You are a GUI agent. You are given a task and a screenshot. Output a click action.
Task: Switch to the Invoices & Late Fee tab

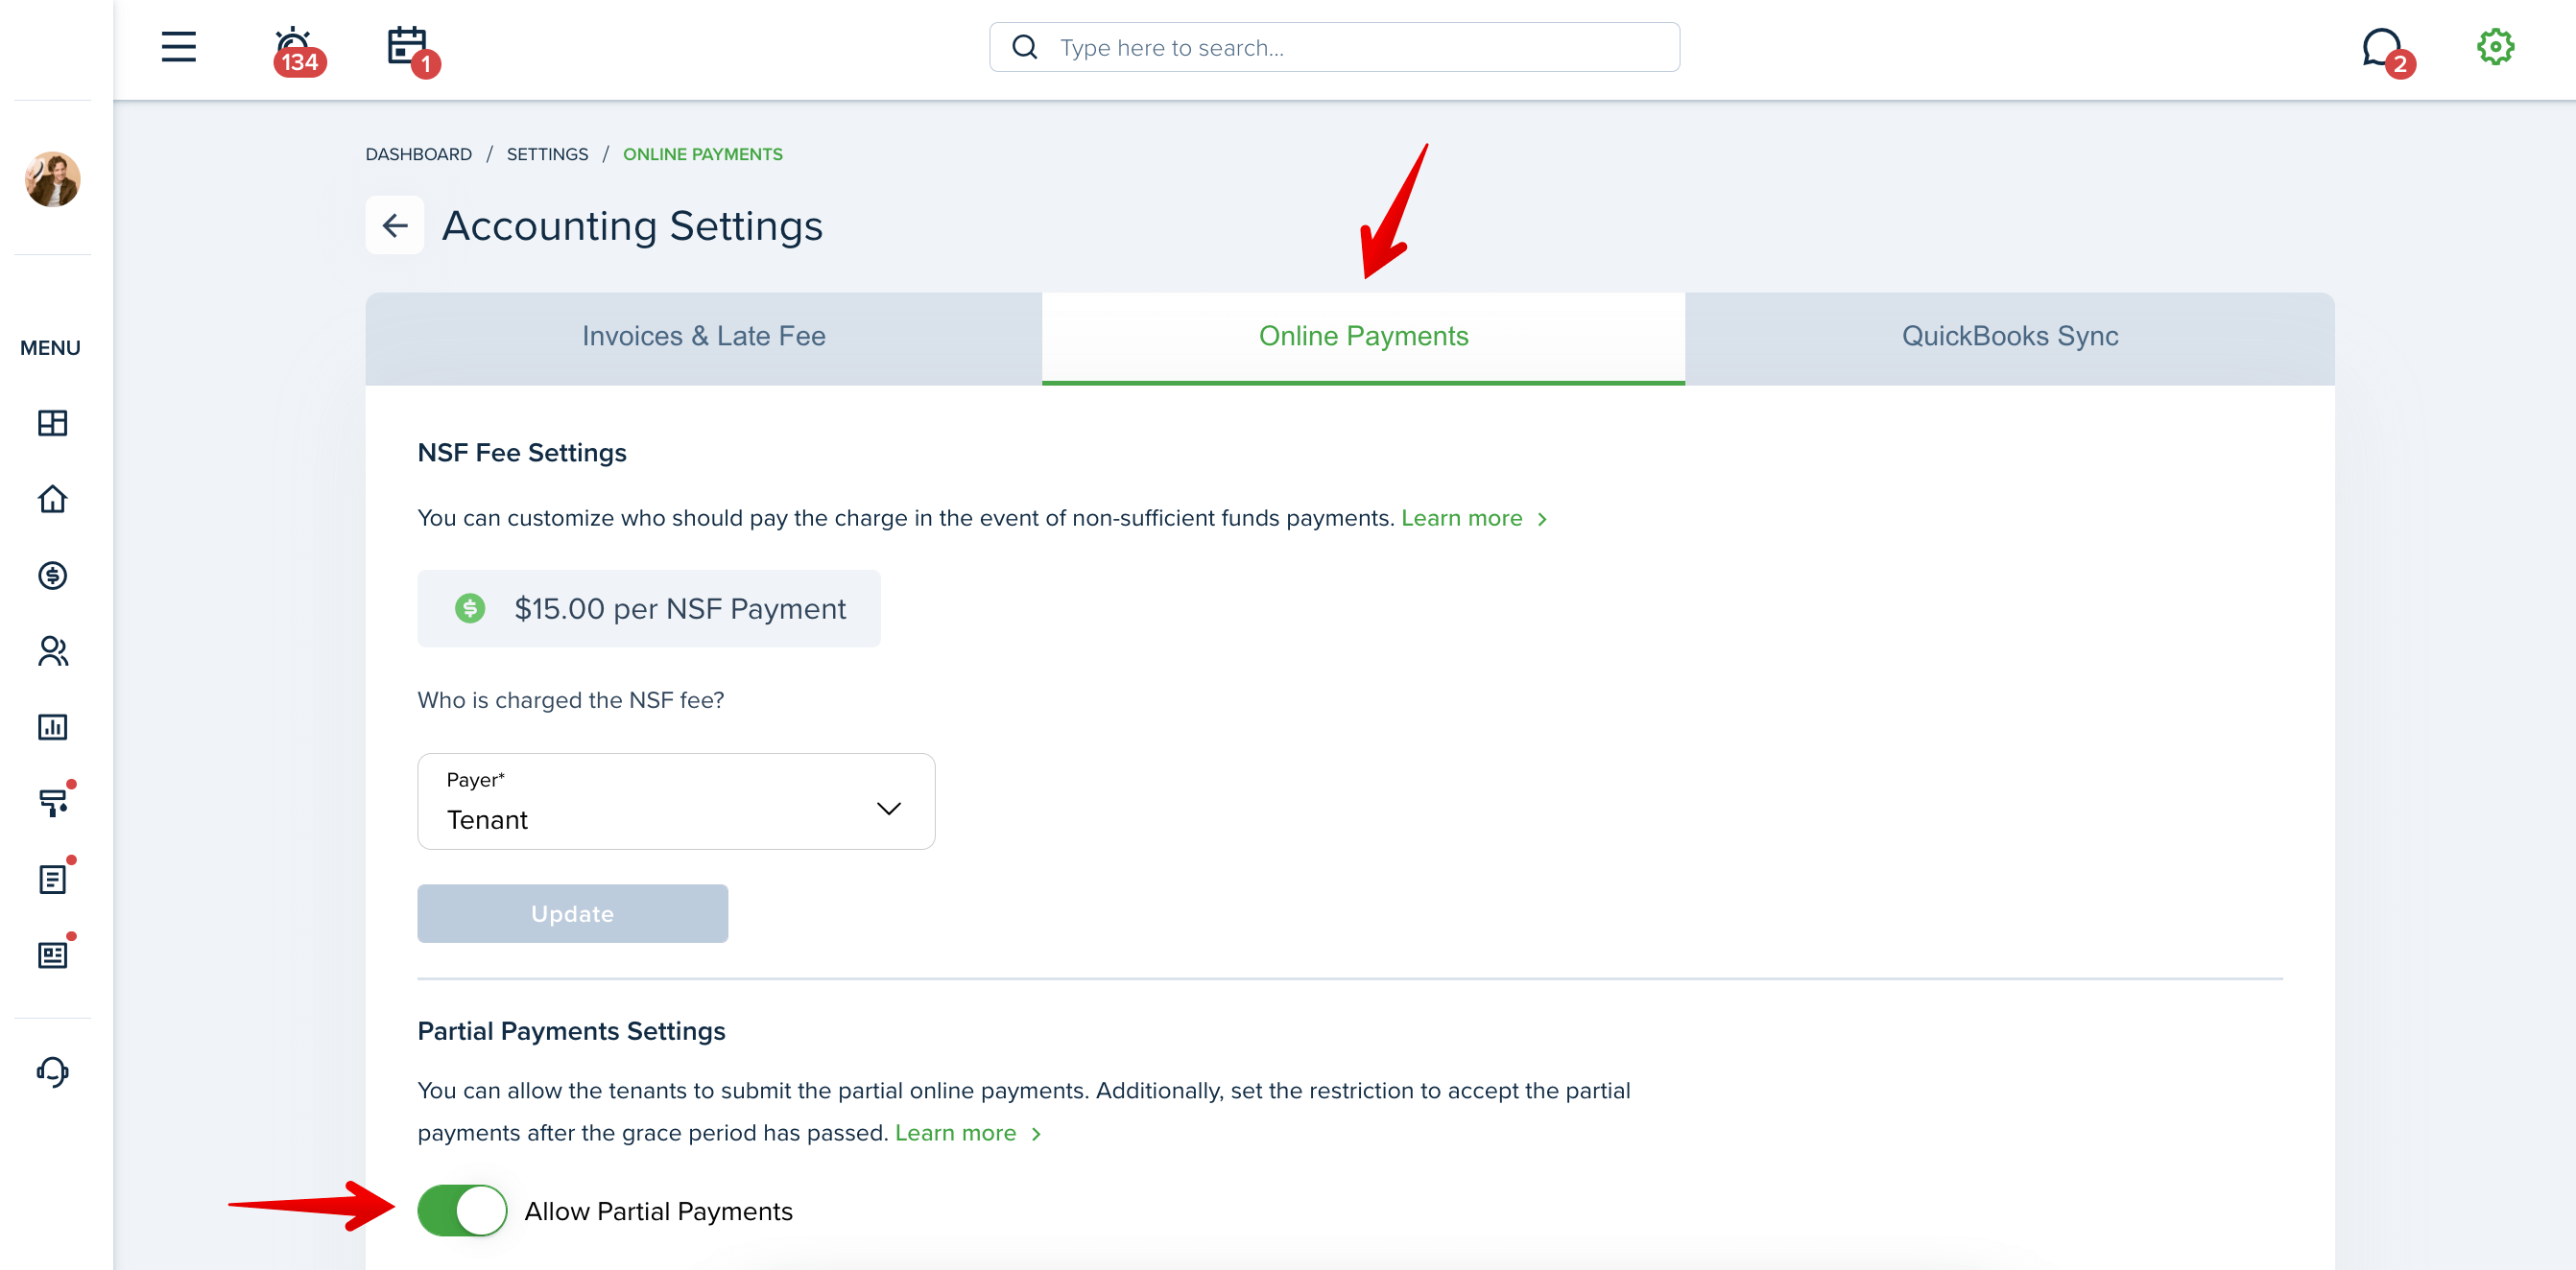point(703,337)
